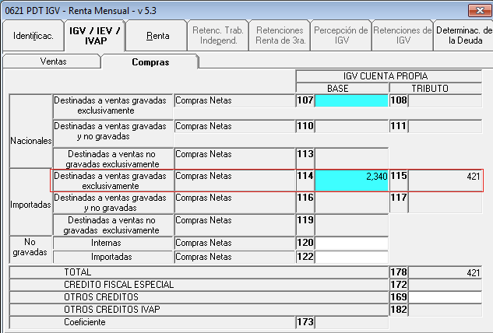Open the Identificac. tab
This screenshot has height=333, width=493.
click(33, 36)
